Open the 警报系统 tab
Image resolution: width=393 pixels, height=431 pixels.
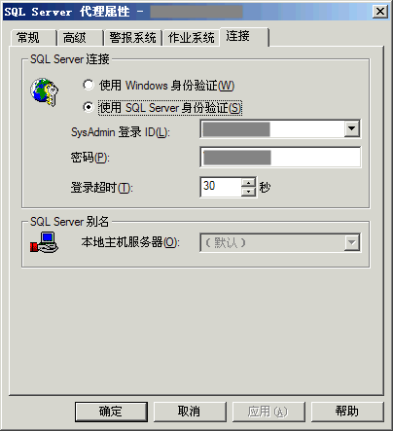click(132, 38)
